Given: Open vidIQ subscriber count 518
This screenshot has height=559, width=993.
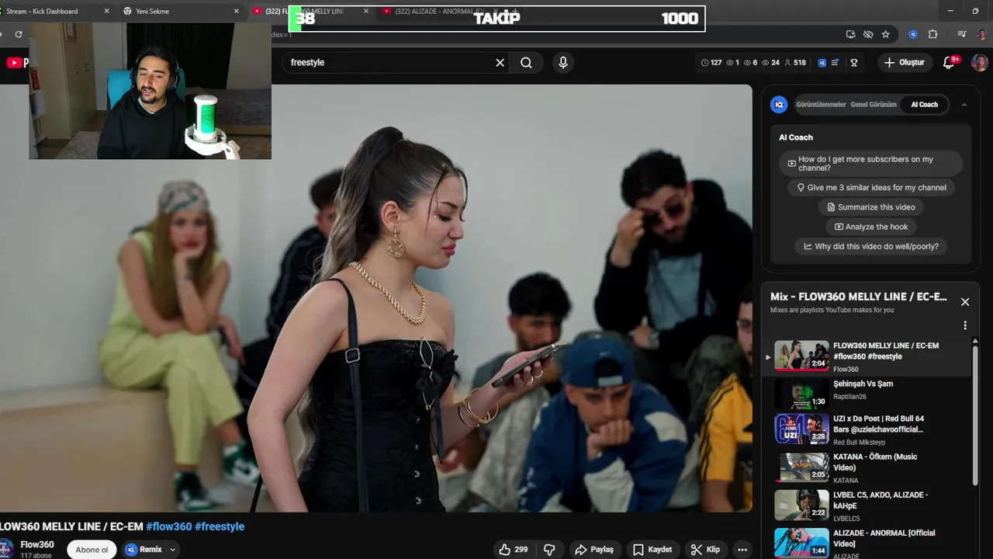Looking at the screenshot, I should pos(795,62).
